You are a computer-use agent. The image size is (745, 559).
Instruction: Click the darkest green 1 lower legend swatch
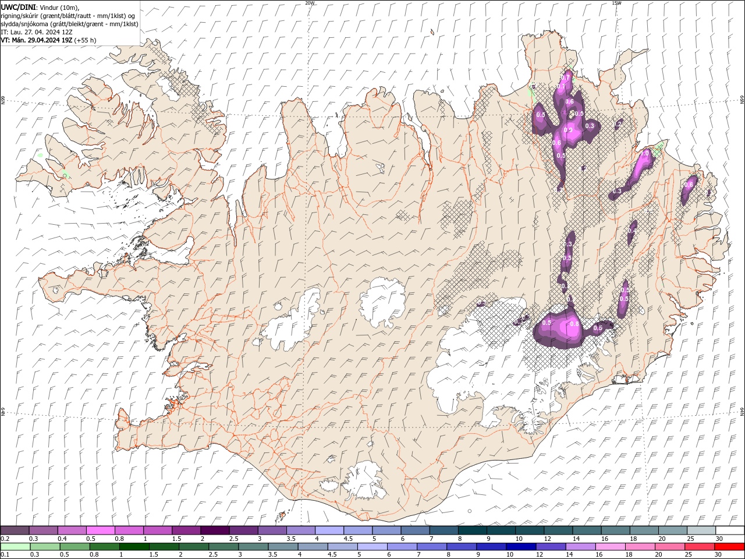pyautogui.click(x=134, y=547)
